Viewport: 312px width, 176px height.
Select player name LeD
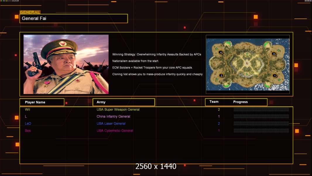[28, 123]
